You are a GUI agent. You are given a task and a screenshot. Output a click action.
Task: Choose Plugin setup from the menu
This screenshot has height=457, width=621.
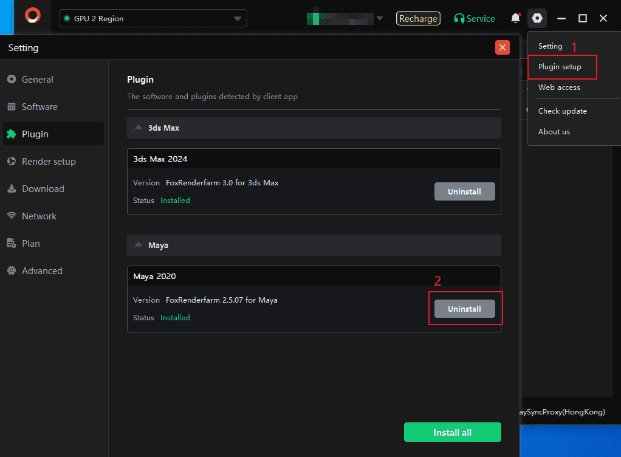[560, 67]
